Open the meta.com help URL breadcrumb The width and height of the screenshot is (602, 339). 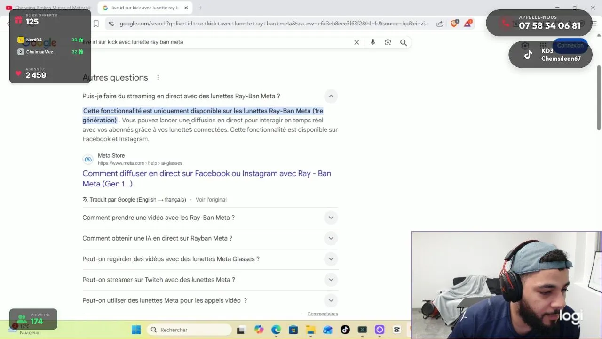tap(140, 163)
